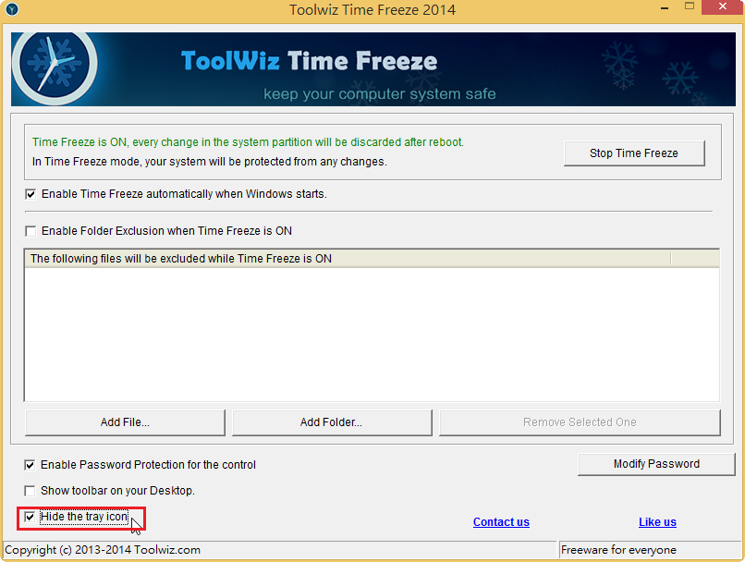
Task: Open the Contact us link
Action: coord(501,522)
